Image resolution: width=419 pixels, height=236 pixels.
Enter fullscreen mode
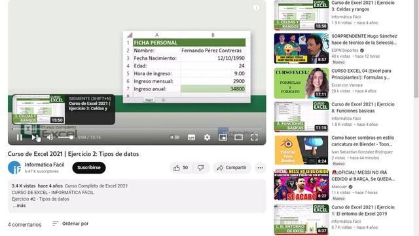point(255,138)
